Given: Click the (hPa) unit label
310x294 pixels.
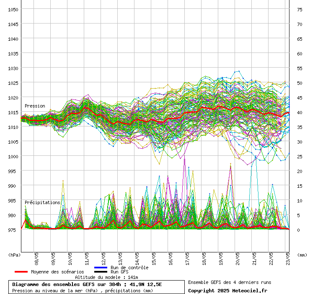Looking at the screenshot, I should 14,255.
